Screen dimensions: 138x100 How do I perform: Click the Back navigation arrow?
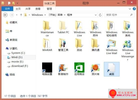point(5,15)
